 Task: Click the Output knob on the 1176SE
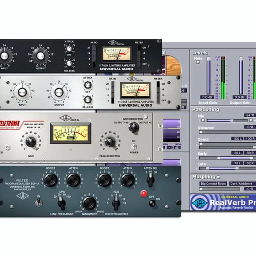pos(59,92)
